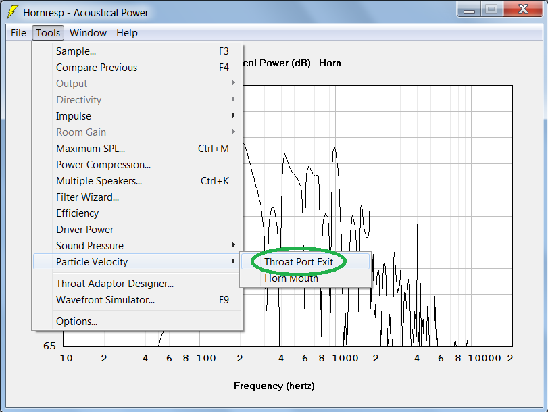Open Throat Adaptor Designer...
Image resolution: width=548 pixels, height=412 pixels.
pos(138,284)
